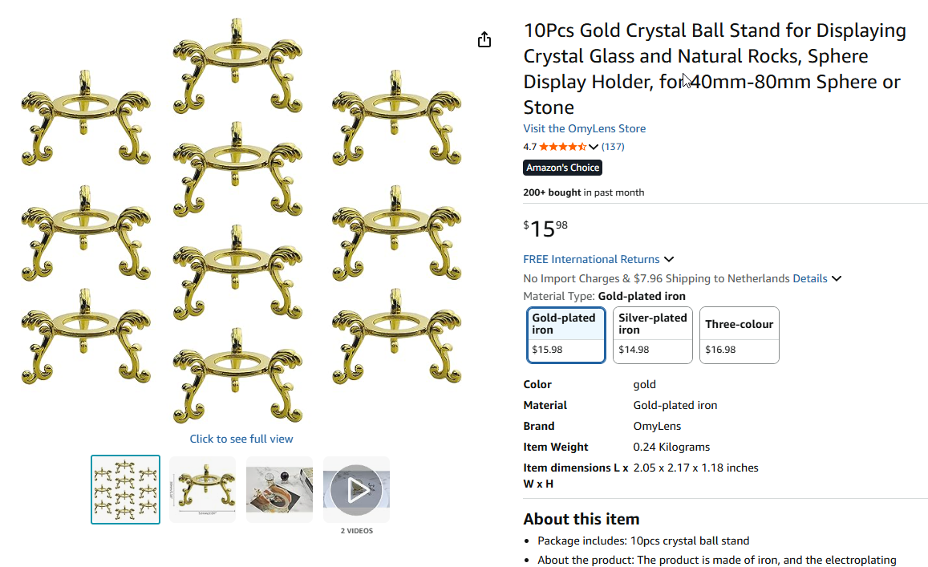
Task: Visit the OmyLens Store link
Action: tap(584, 128)
